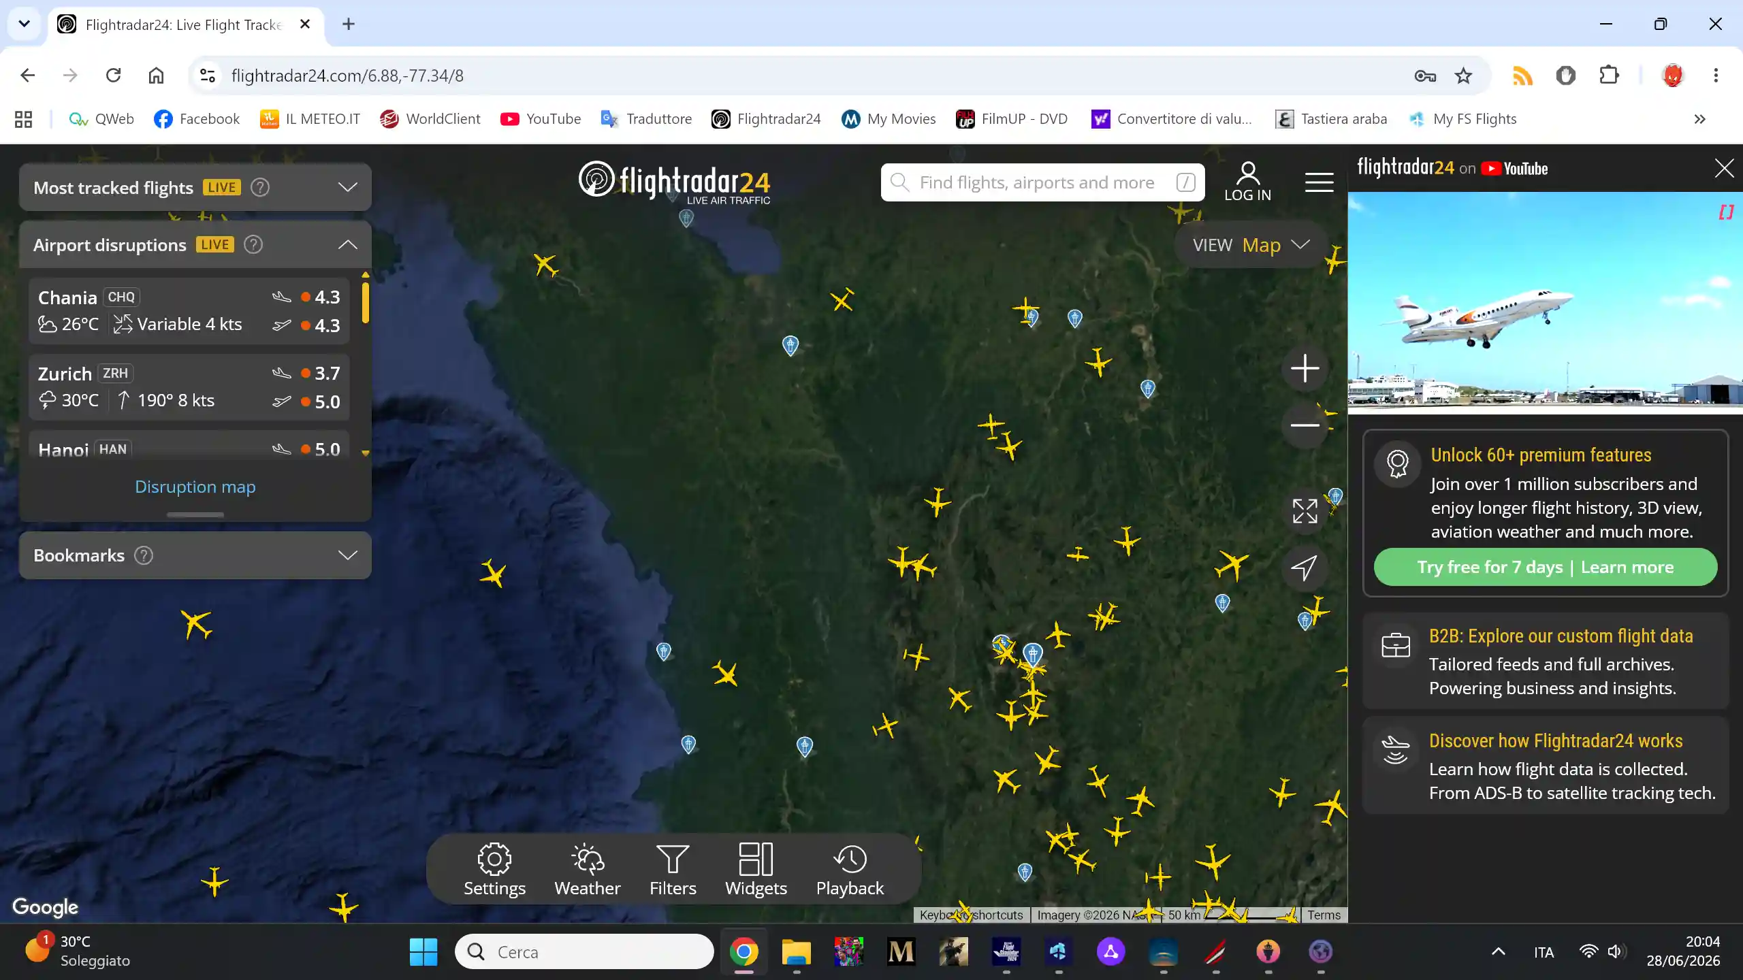Open flight Playback history
This screenshot has width=1743, height=980.
click(x=850, y=870)
